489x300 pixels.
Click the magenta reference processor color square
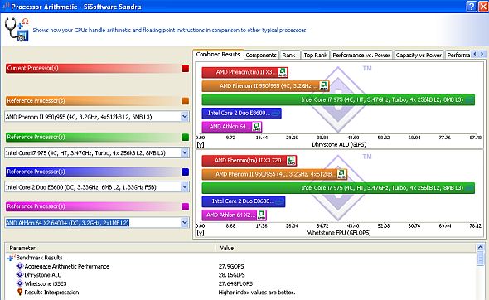click(186, 206)
